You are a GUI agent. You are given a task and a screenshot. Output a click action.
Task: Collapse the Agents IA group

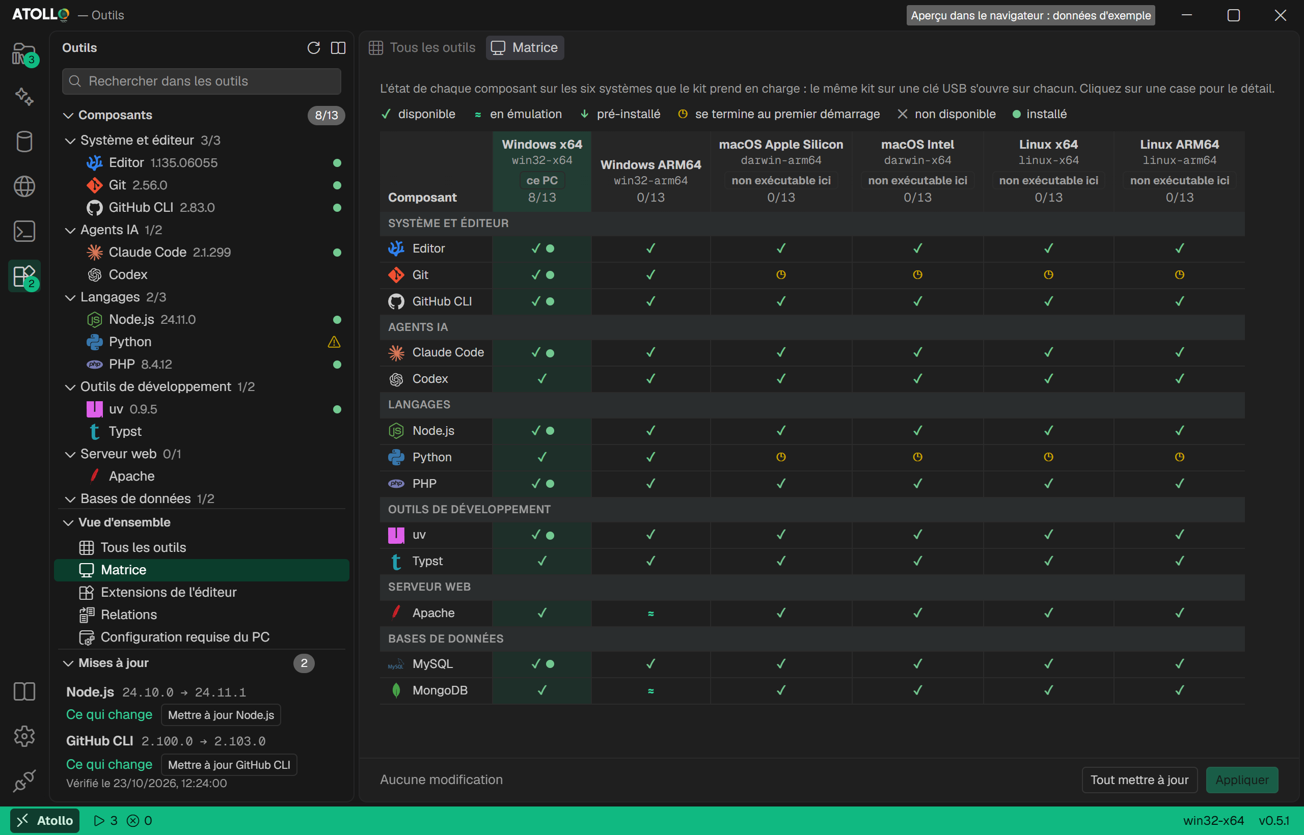point(70,230)
